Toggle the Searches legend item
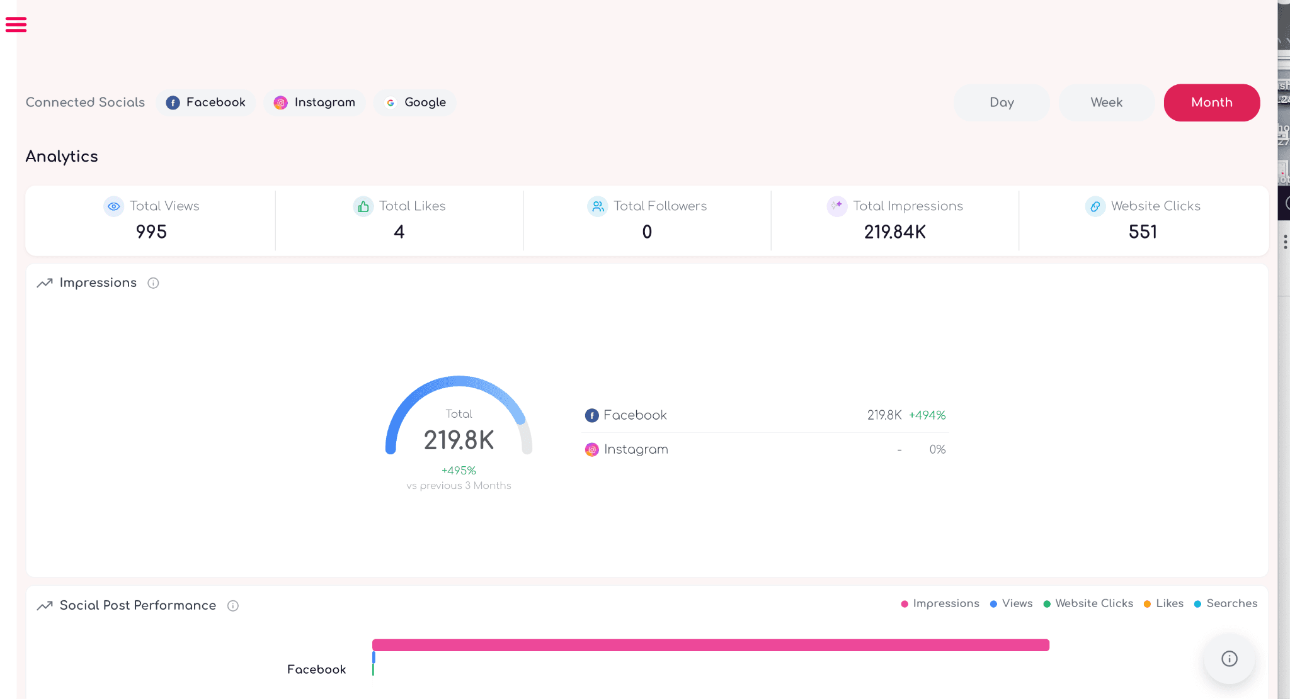1290x699 pixels. (x=1226, y=603)
